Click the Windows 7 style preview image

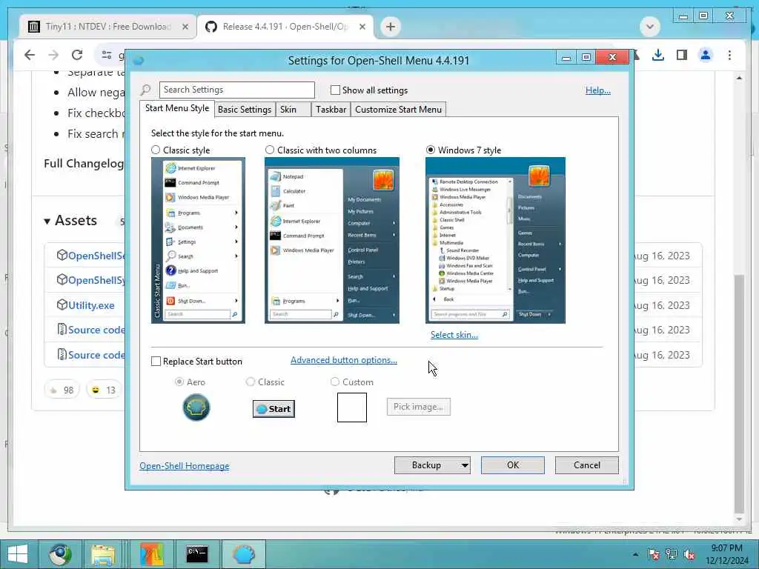(x=495, y=241)
